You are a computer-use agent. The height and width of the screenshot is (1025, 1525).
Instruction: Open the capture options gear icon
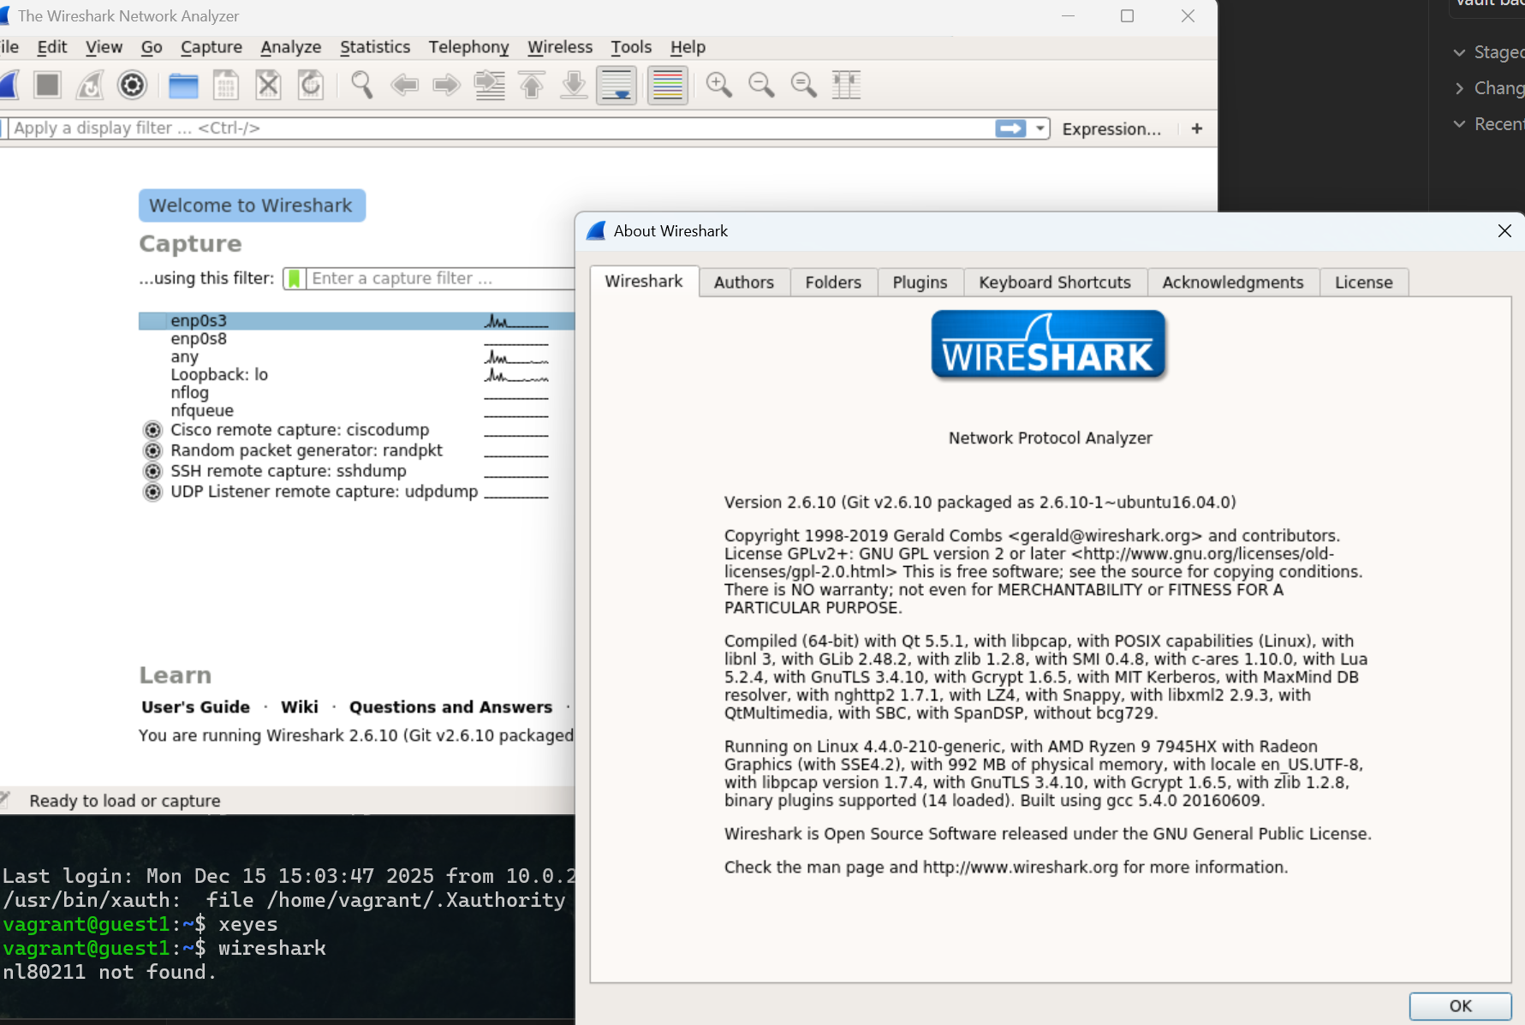tap(132, 85)
